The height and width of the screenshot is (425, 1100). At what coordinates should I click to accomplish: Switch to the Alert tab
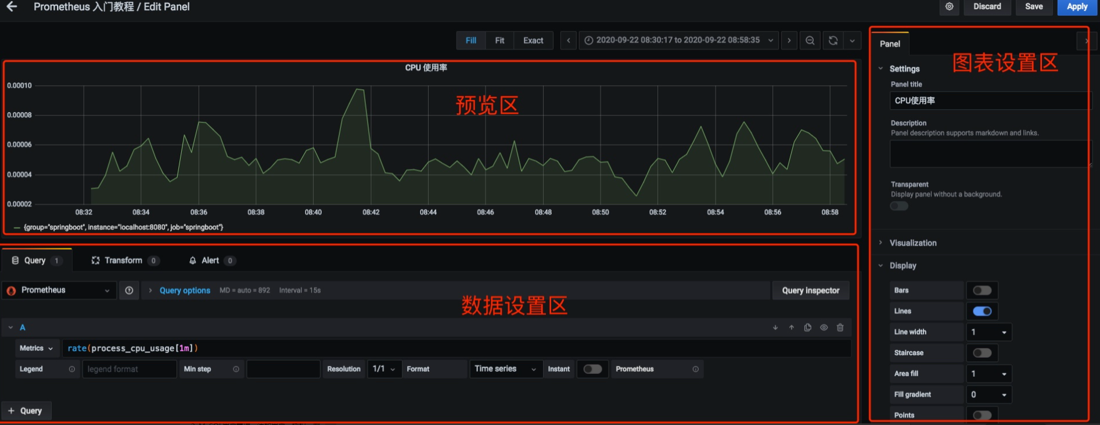click(211, 261)
